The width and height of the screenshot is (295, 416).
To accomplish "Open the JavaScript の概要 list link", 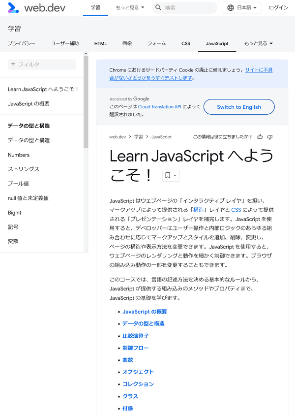I will pos(145,312).
